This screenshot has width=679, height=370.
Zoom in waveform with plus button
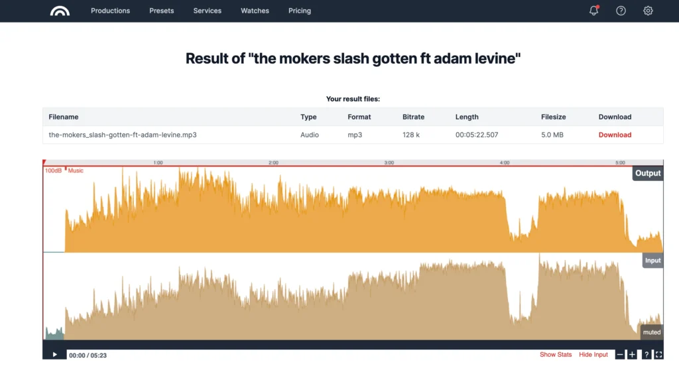pyautogui.click(x=633, y=355)
